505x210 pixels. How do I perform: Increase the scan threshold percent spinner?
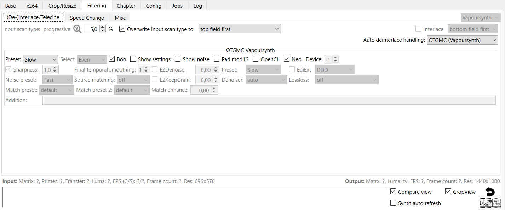103,27
